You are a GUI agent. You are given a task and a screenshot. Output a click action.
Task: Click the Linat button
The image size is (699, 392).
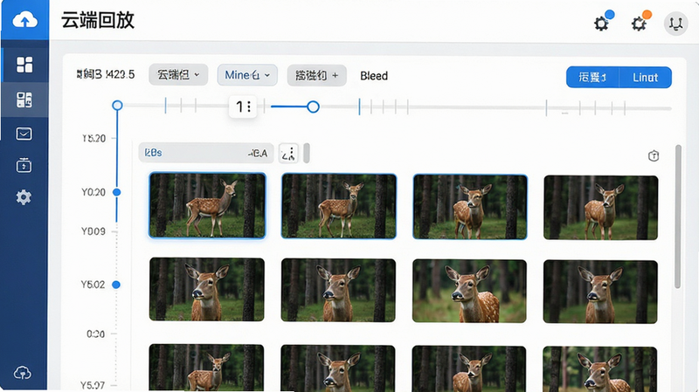pyautogui.click(x=646, y=78)
